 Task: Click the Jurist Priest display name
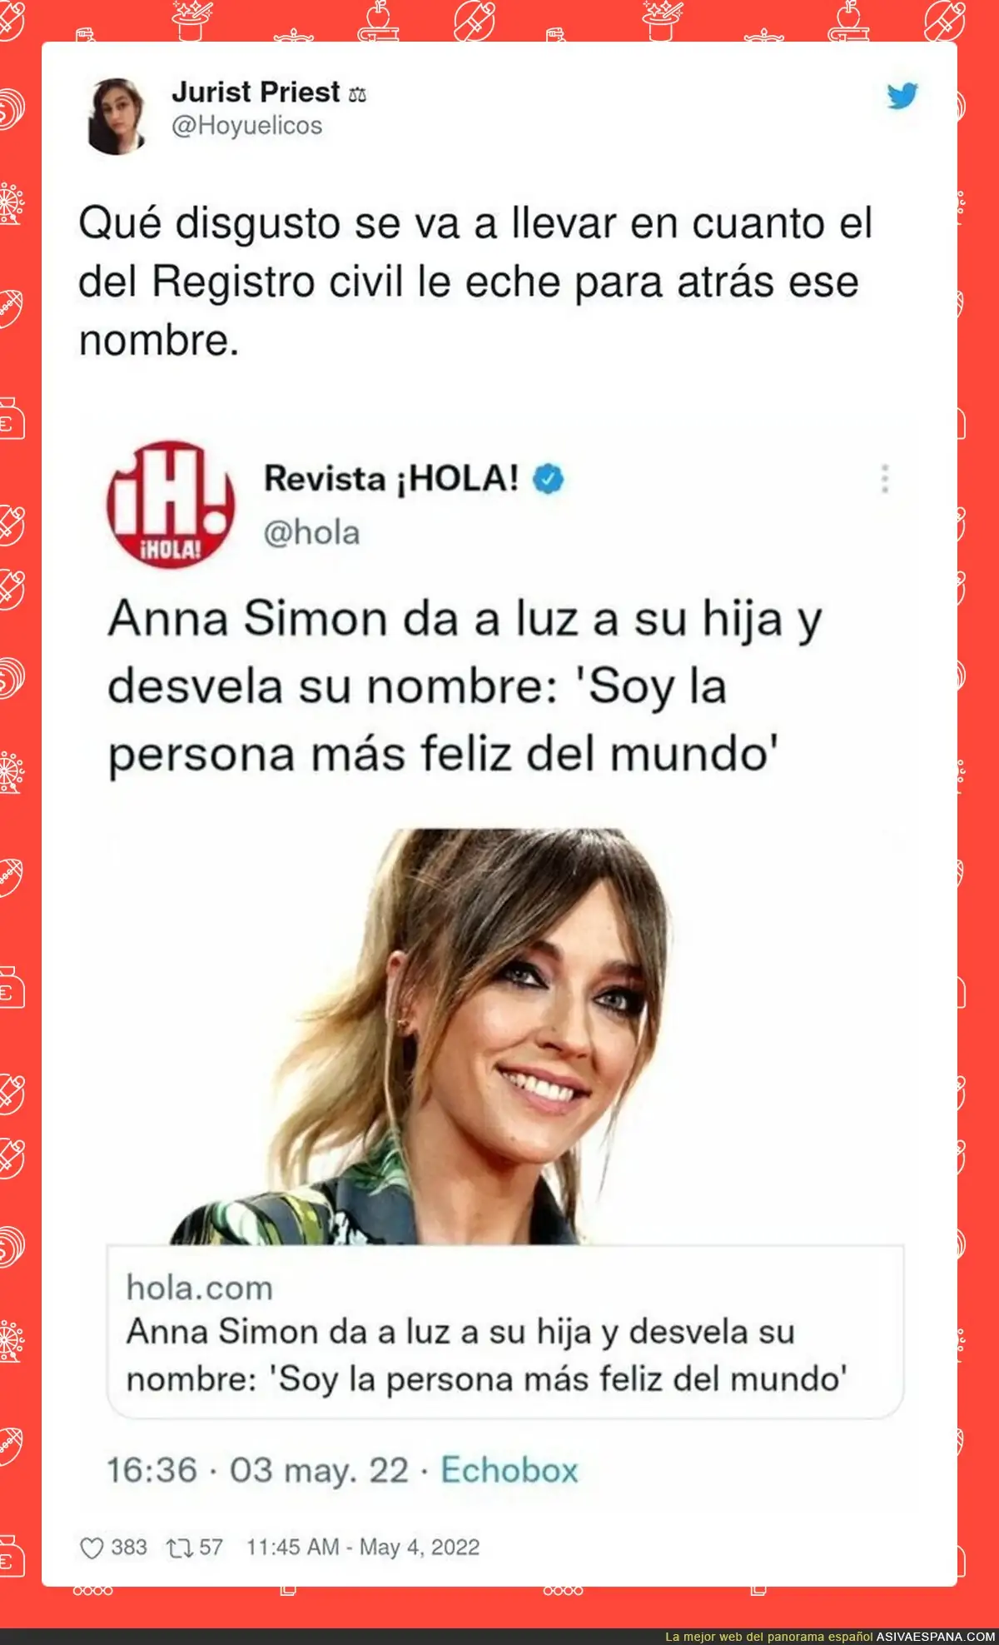click(x=256, y=92)
